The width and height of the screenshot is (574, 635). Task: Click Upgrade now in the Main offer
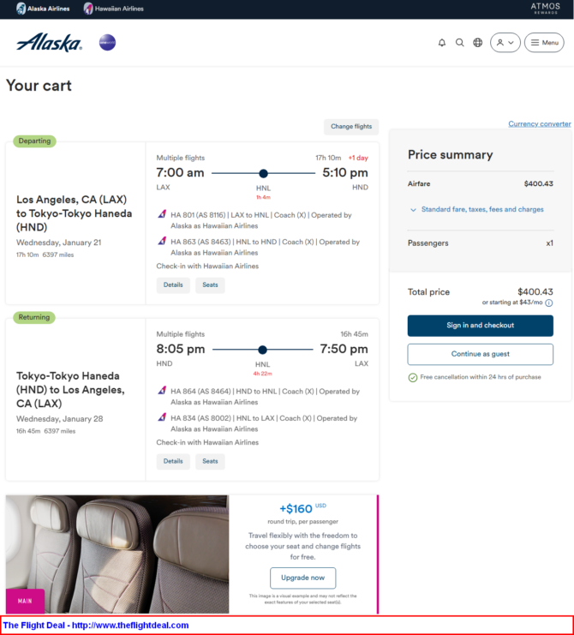[x=302, y=578]
